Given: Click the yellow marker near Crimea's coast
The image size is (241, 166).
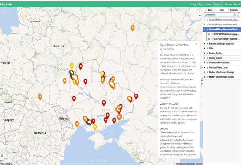Looking at the screenshot, I should click(95, 127).
